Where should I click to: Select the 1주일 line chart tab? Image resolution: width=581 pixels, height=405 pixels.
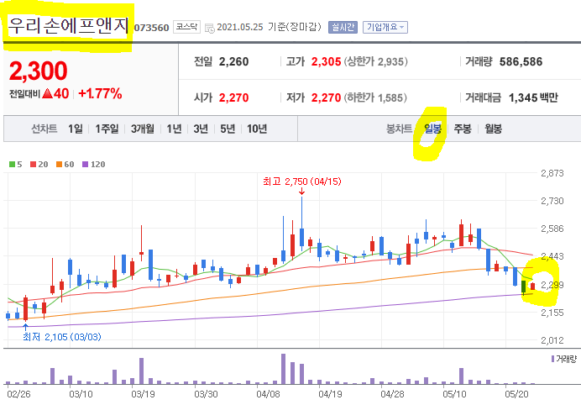(107, 129)
